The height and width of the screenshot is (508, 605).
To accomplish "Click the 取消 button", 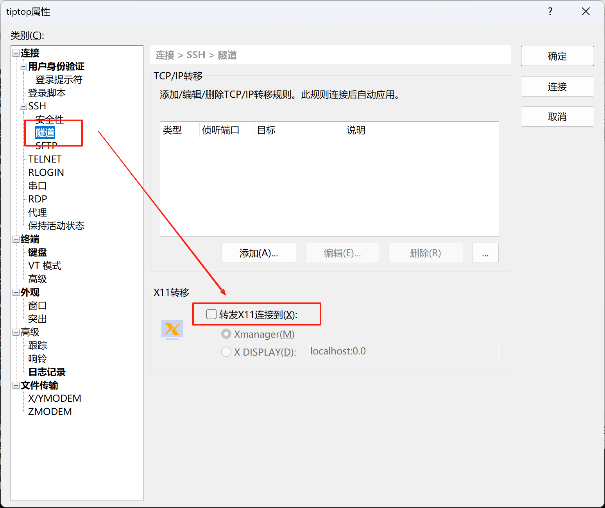I will [x=557, y=116].
